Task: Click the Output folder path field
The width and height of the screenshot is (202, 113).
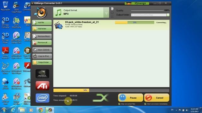Action: (149, 15)
